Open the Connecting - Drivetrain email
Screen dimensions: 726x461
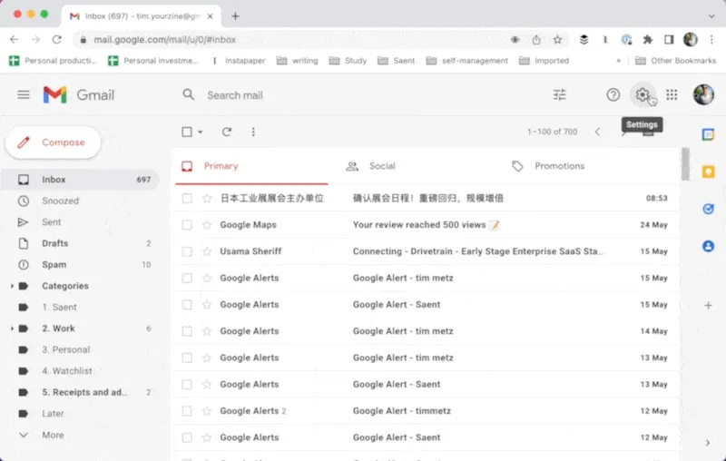(x=426, y=251)
